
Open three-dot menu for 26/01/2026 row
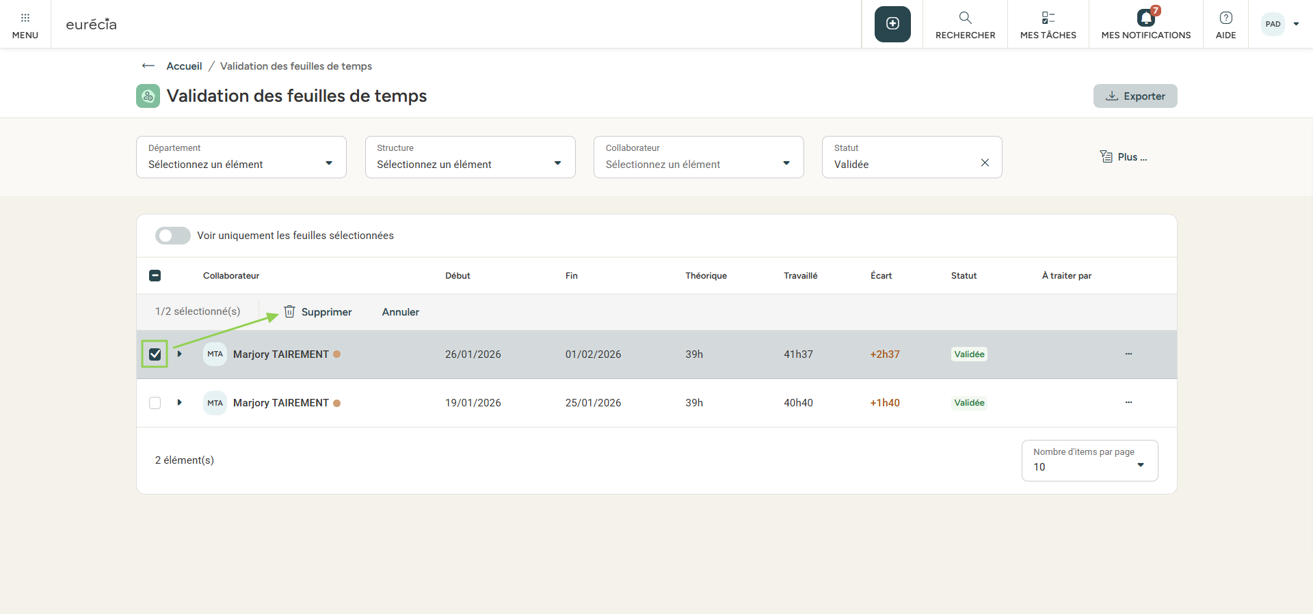pos(1128,354)
